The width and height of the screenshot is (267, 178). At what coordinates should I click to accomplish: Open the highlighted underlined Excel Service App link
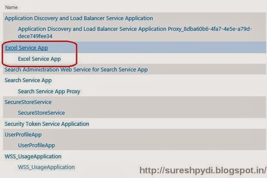(26, 47)
